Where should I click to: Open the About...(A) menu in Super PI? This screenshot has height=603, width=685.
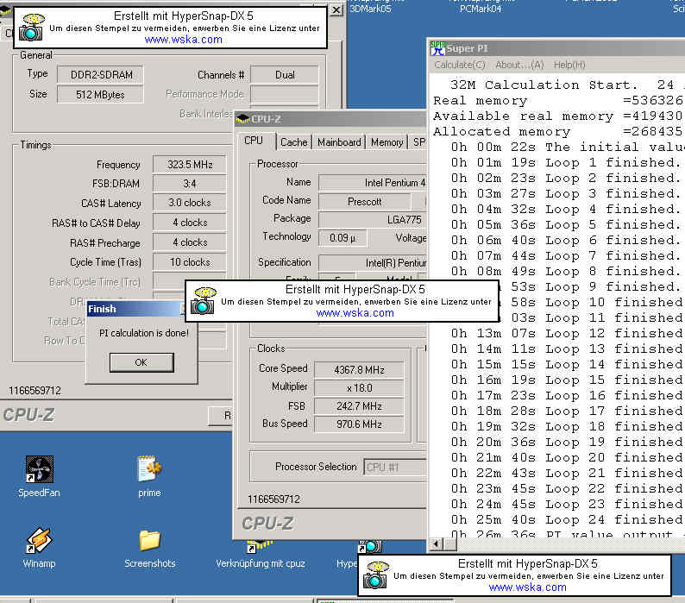(519, 65)
